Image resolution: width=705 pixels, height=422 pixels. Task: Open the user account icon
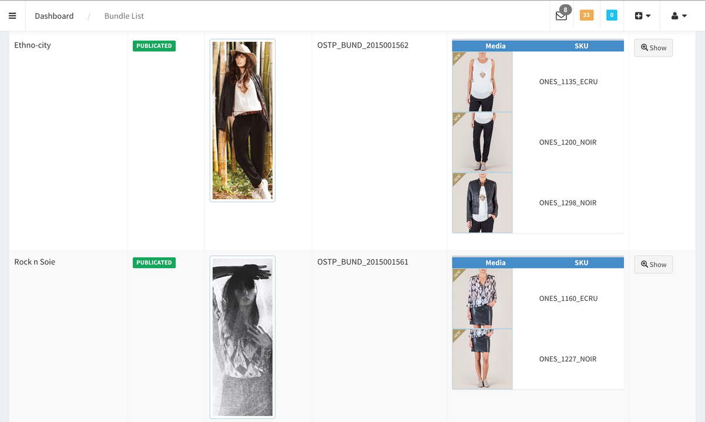click(675, 15)
